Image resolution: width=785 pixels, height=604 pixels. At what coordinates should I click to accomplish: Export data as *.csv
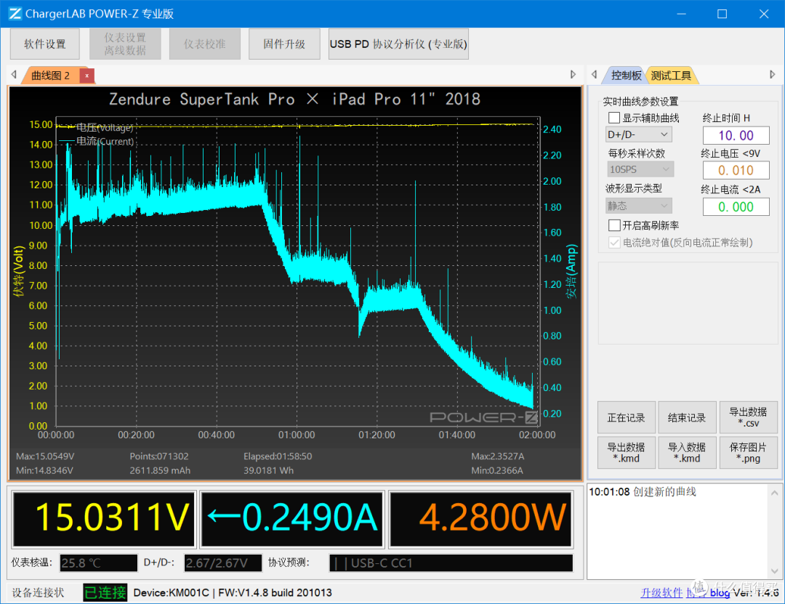748,418
